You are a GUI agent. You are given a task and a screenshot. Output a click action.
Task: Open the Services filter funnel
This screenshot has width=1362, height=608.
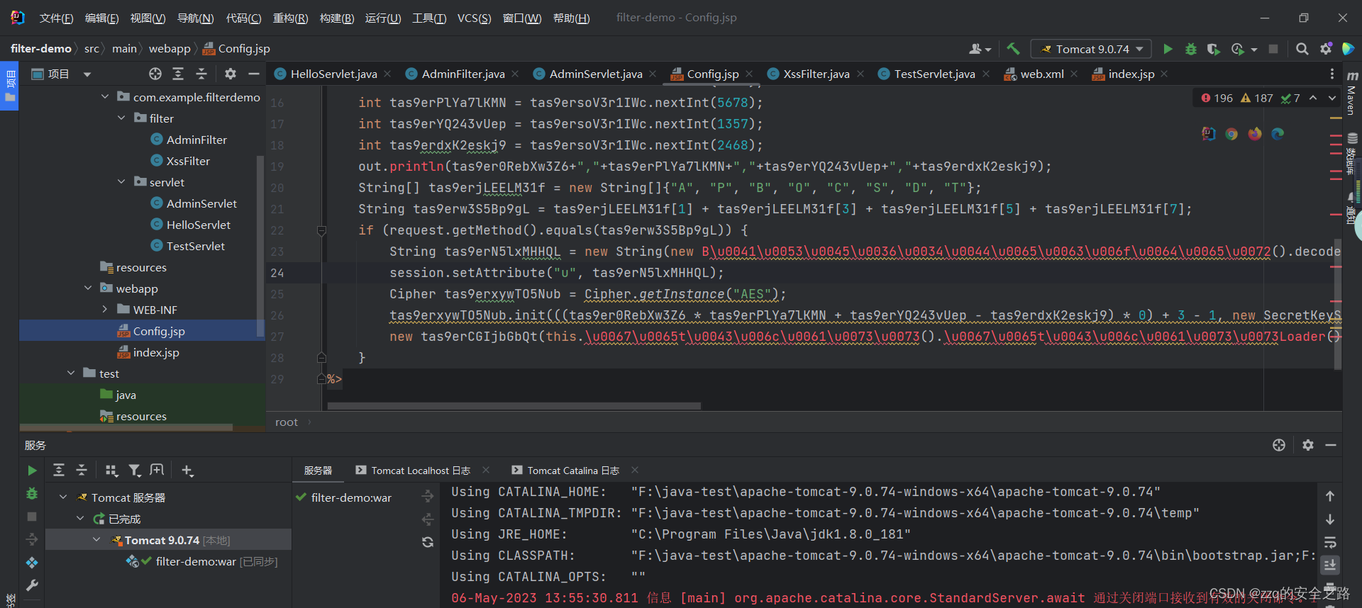(134, 470)
